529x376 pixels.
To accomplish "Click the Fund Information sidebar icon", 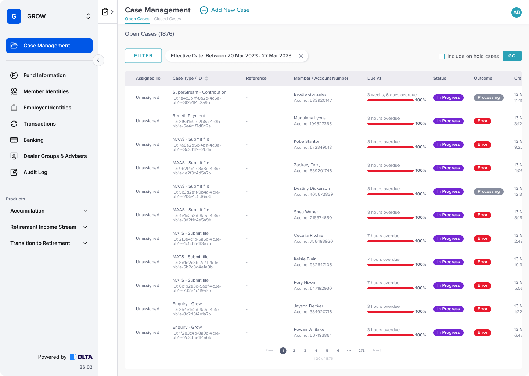I will [x=14, y=75].
